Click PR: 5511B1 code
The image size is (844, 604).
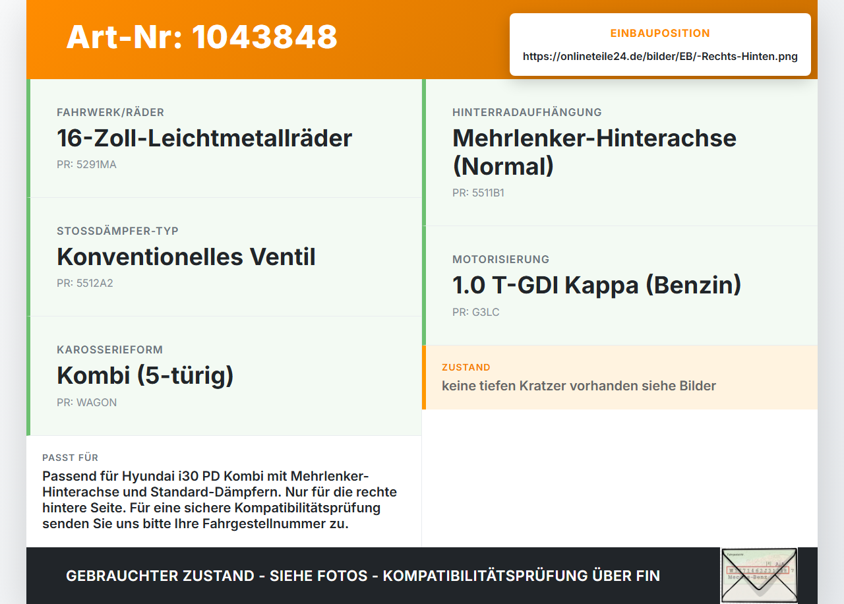[x=478, y=193]
